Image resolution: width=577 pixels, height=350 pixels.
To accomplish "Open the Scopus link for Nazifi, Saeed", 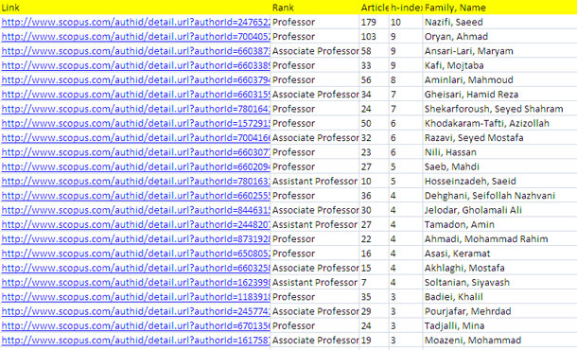I will point(135,22).
